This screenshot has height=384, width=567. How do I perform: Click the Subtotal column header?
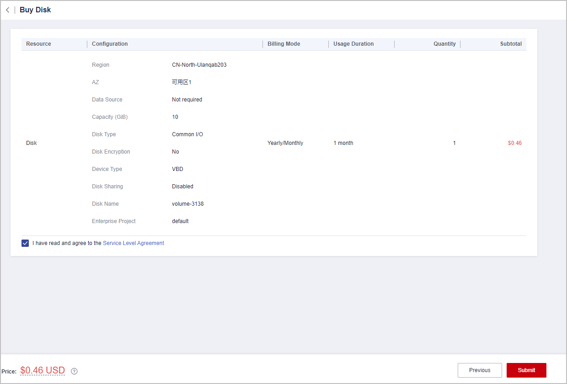pos(511,44)
